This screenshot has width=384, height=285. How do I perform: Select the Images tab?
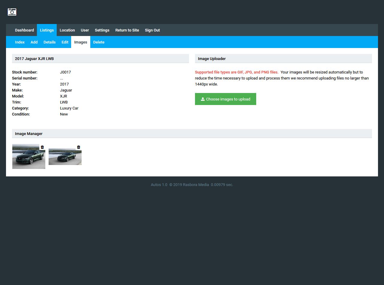[81, 42]
